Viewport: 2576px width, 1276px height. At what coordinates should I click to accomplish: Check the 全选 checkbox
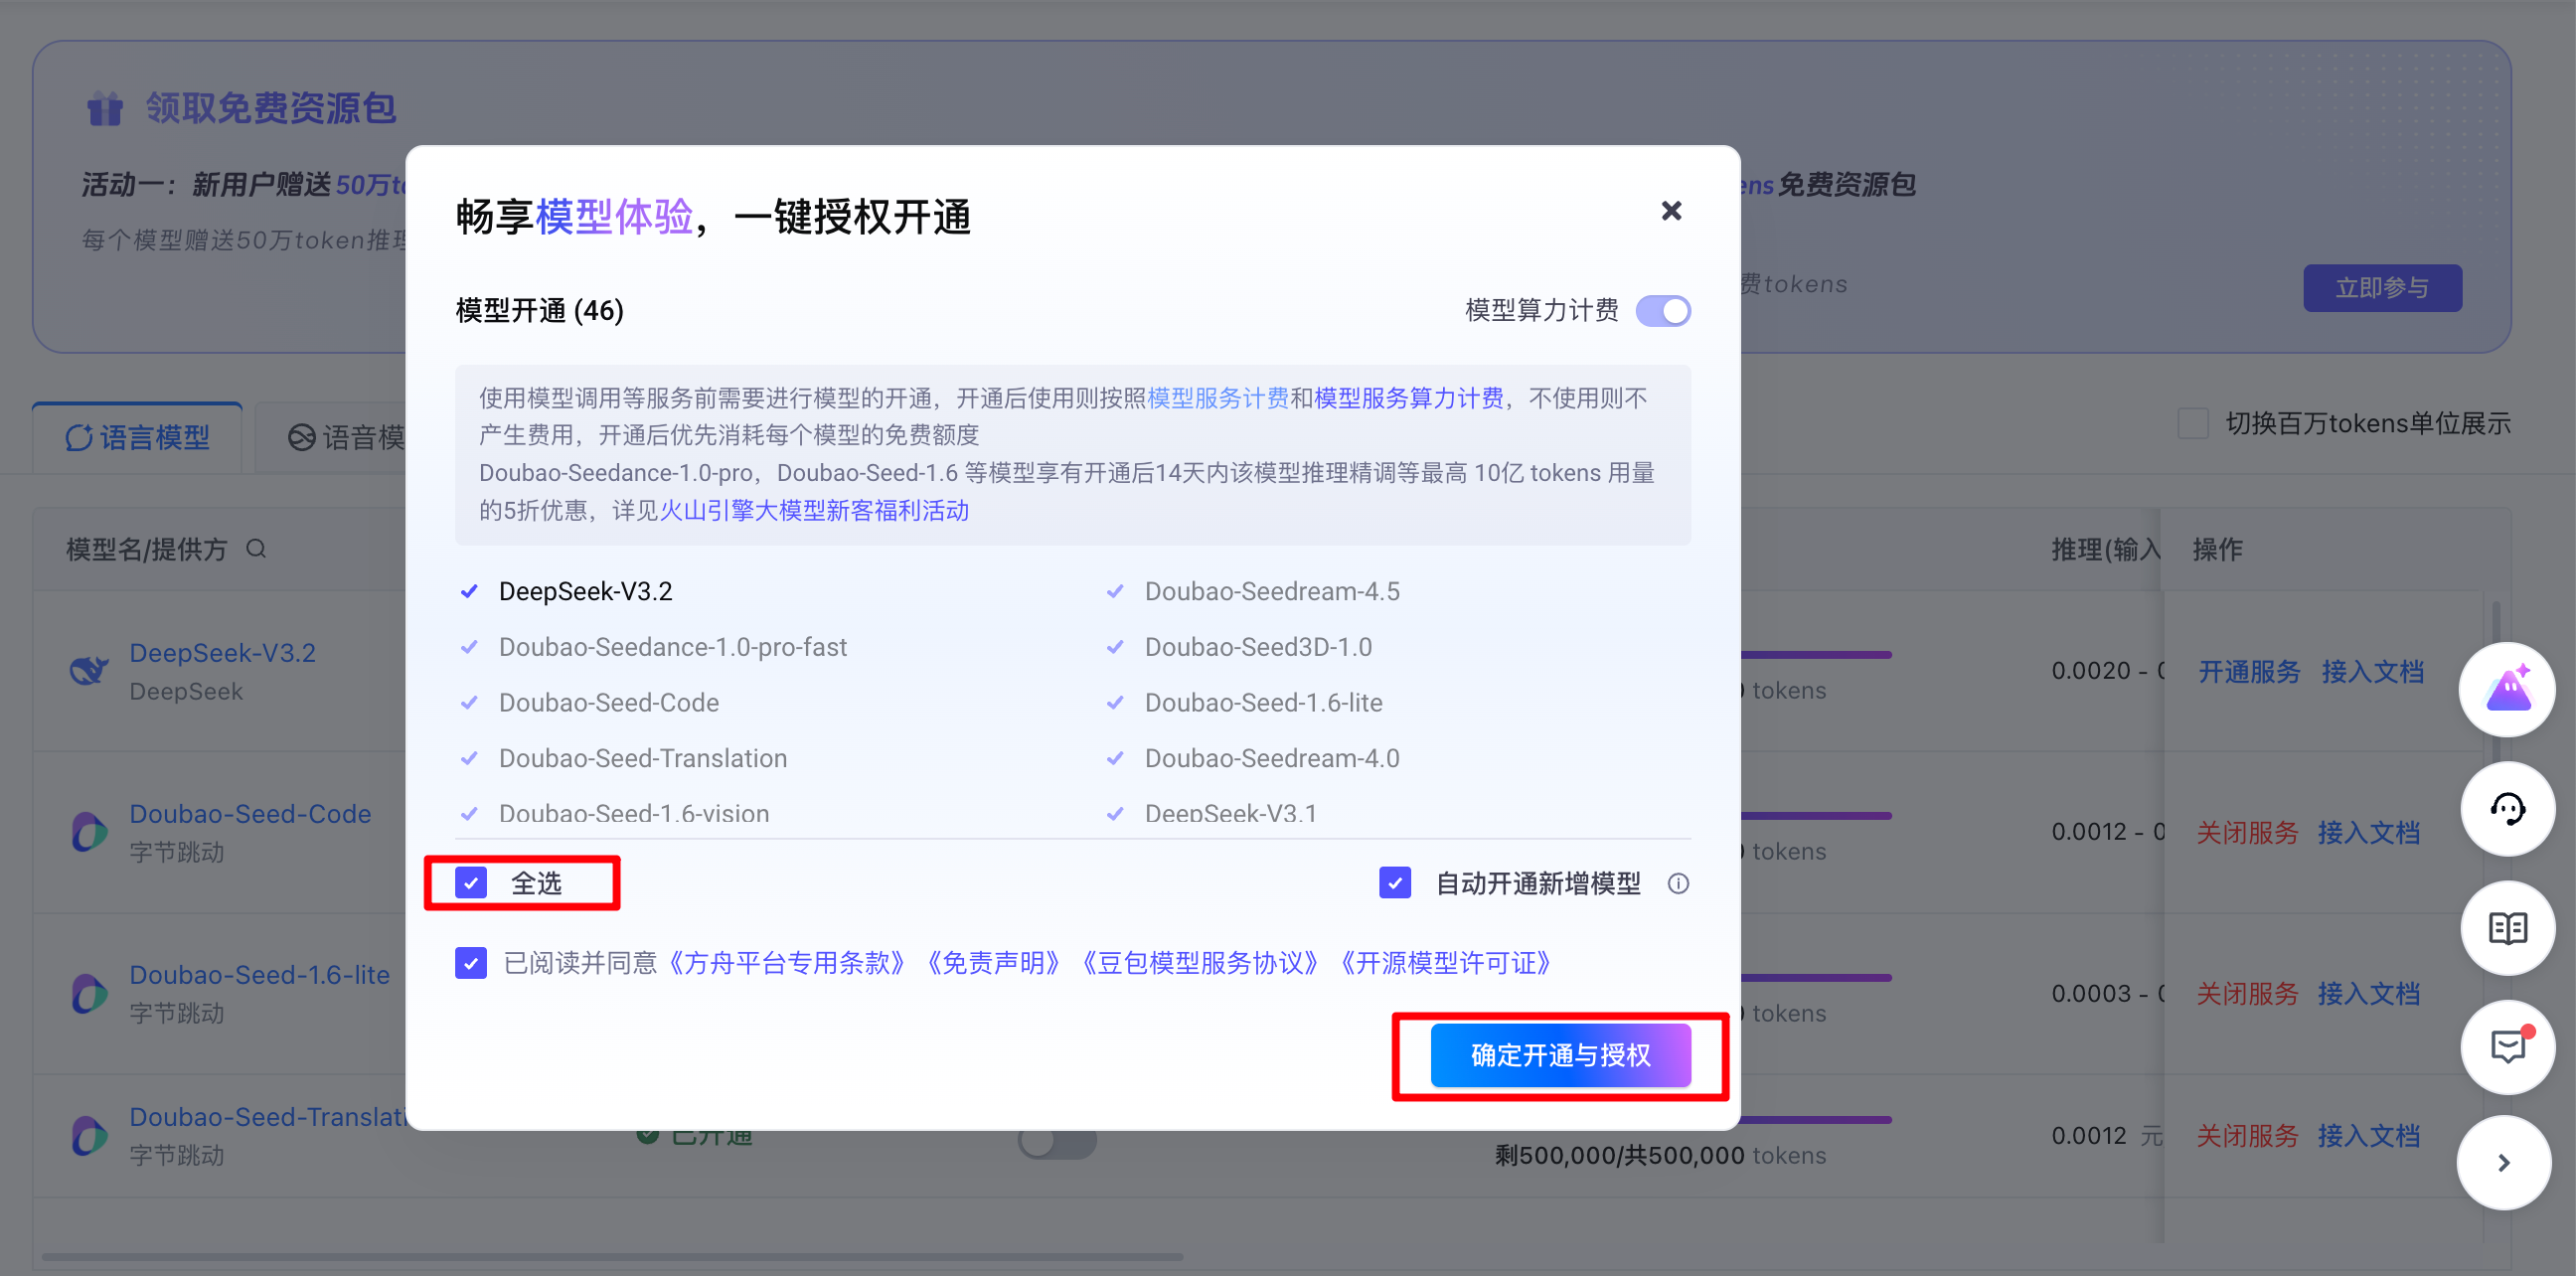click(471, 883)
